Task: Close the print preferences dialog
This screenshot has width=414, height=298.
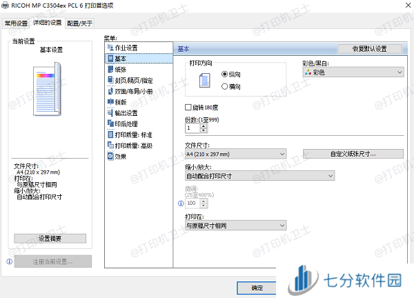Action: click(x=408, y=6)
